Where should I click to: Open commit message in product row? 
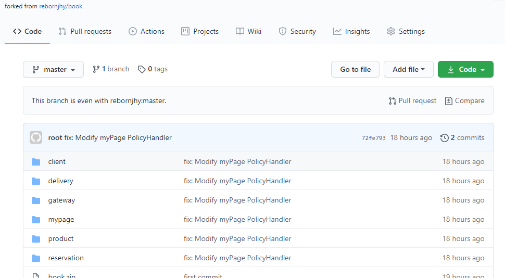point(237,239)
